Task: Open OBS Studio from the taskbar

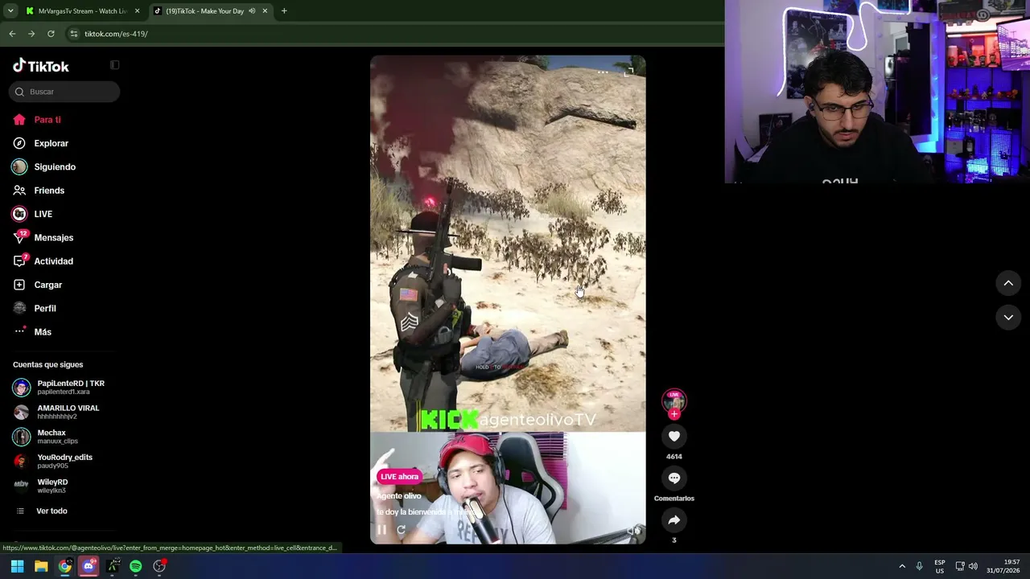Action: 159,566
